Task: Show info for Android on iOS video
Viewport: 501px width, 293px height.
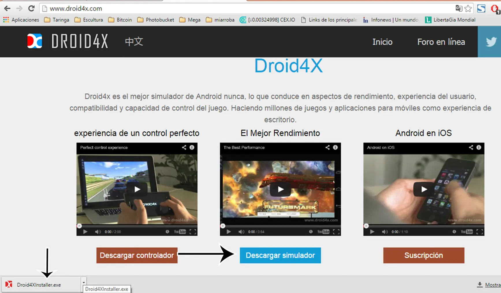Action: coord(479,147)
